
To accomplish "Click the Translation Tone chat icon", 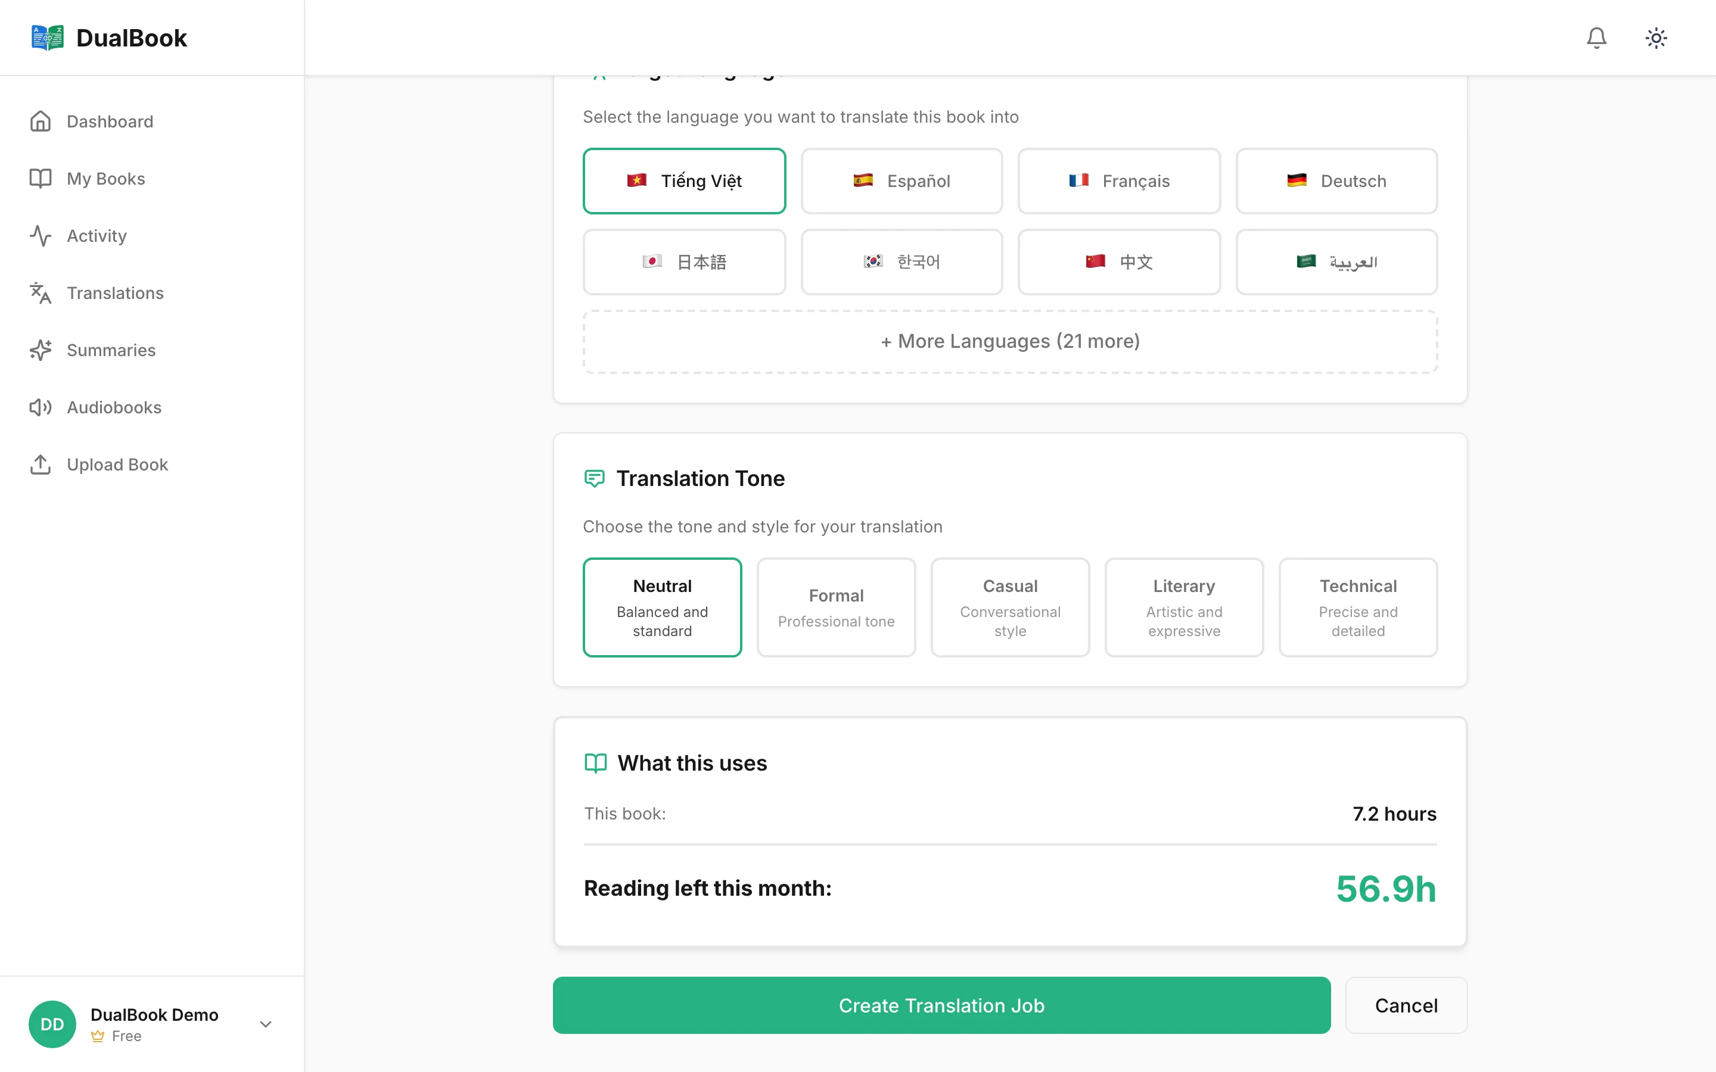I will (x=594, y=479).
